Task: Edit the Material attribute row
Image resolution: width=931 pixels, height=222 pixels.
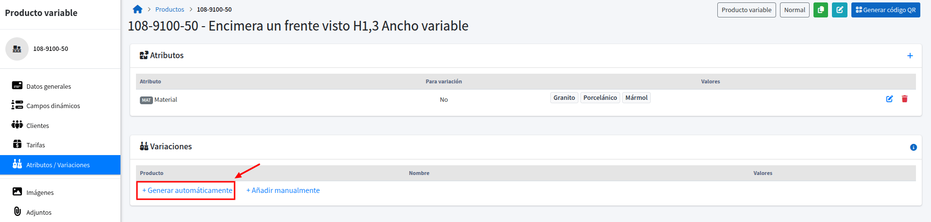Action: [x=889, y=99]
